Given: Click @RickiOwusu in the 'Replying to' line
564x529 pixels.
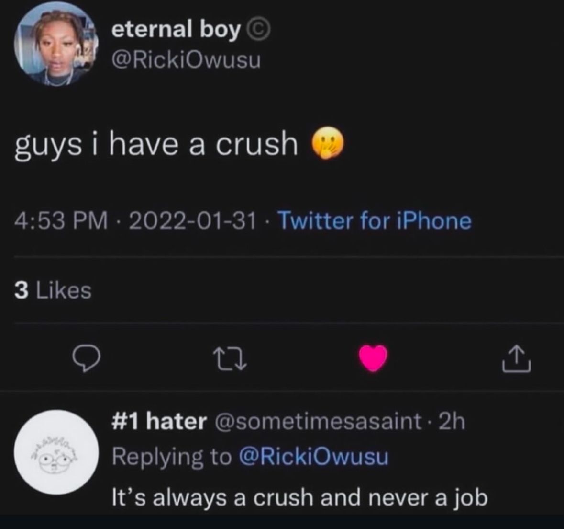Looking at the screenshot, I should [x=313, y=457].
